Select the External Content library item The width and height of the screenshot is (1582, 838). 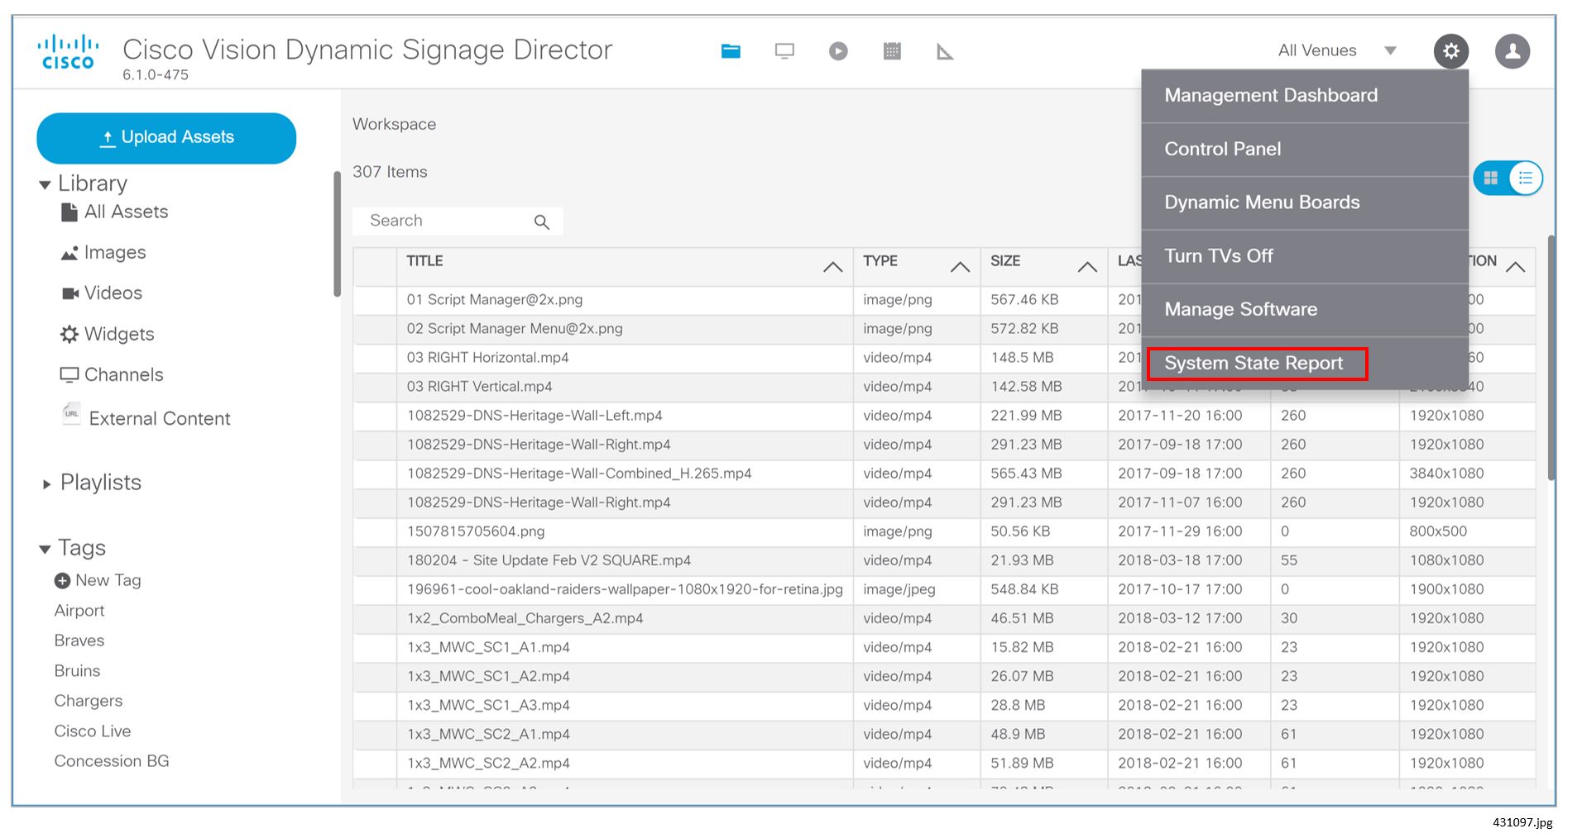pos(157,418)
